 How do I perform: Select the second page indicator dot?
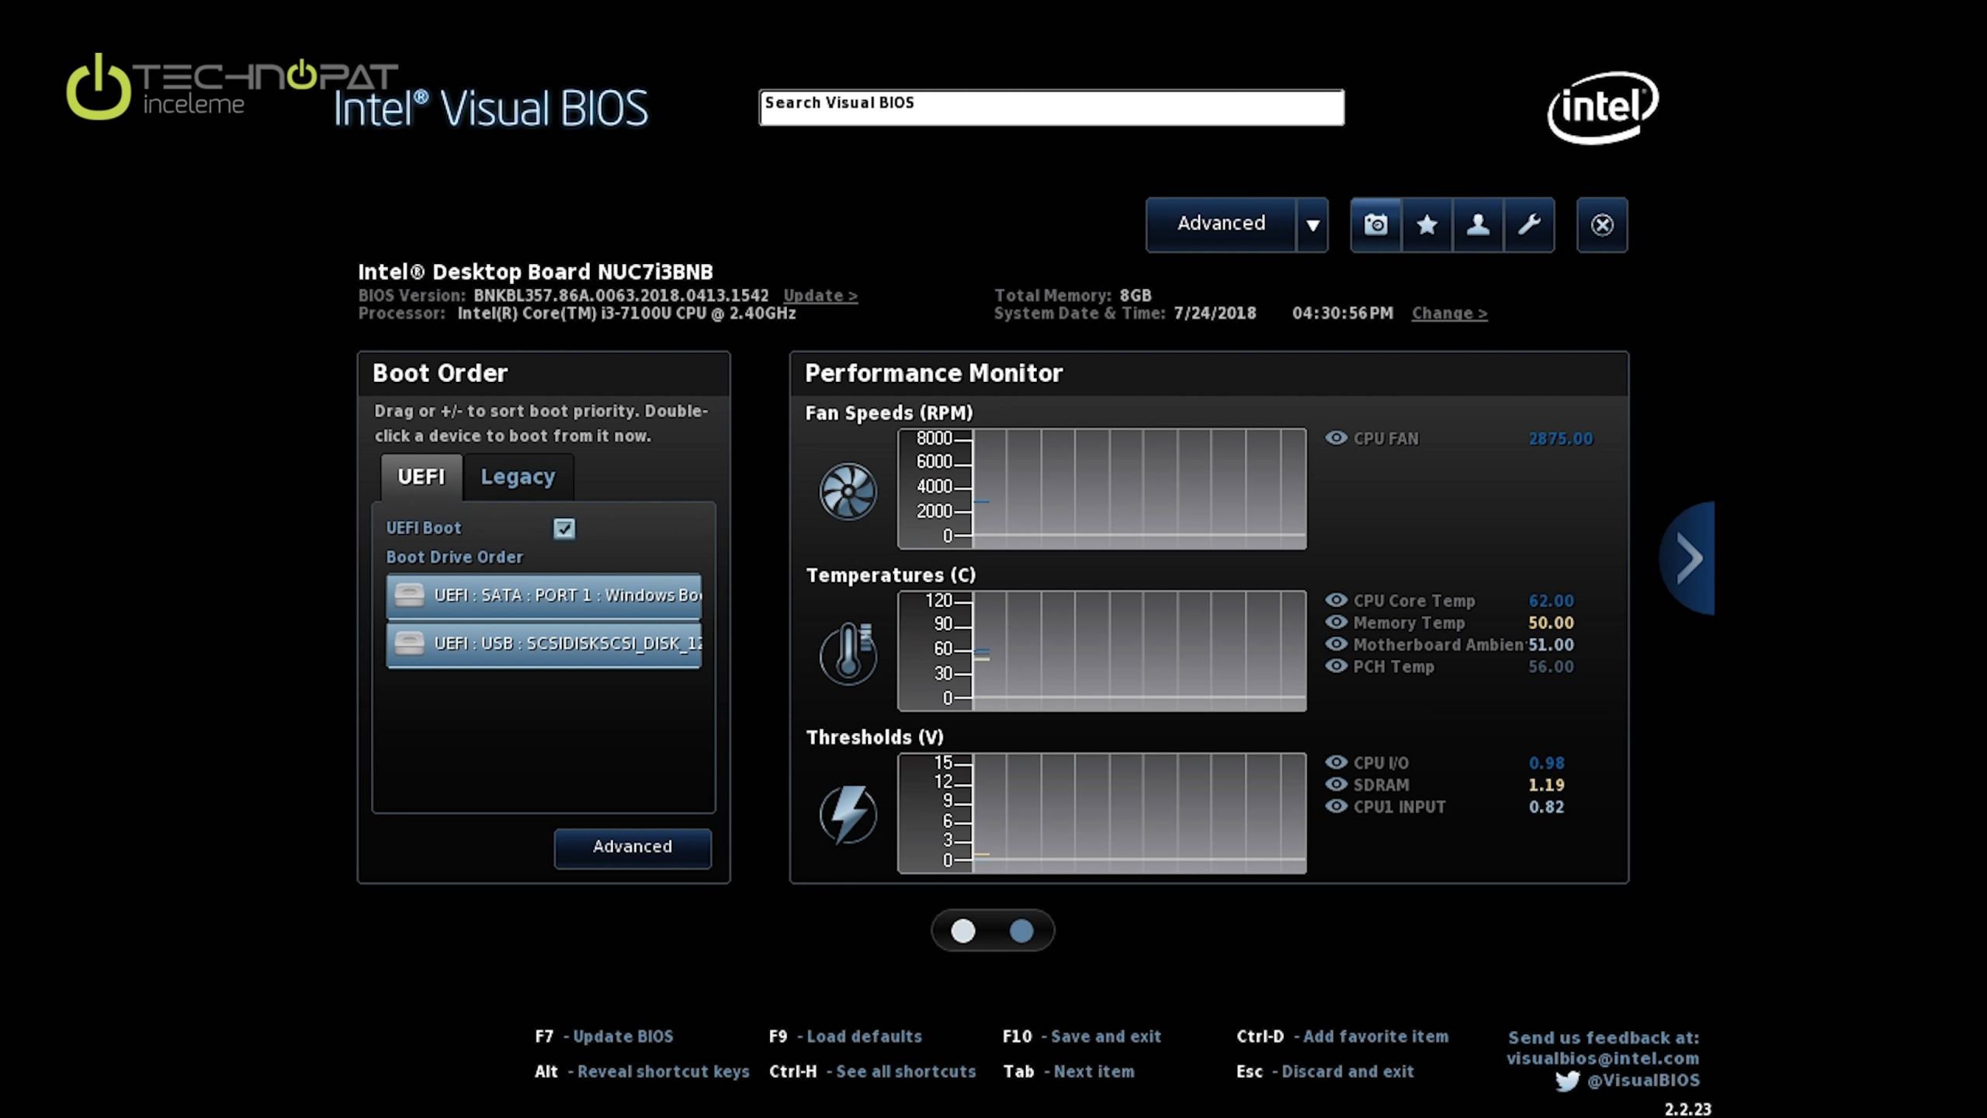pos(1021,931)
